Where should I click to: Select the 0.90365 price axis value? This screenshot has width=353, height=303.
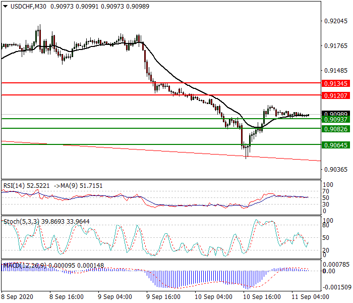(x=336, y=170)
